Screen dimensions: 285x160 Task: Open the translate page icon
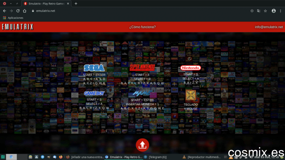(x=259, y=11)
